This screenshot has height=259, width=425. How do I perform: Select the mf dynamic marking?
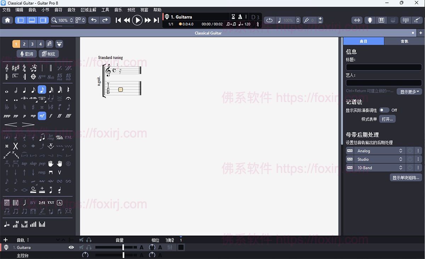(x=42, y=116)
